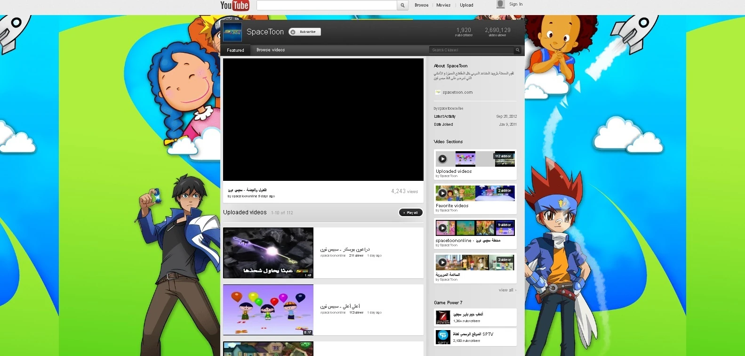
Task: Click the 'Game Power 7' heading
Action: pos(448,303)
